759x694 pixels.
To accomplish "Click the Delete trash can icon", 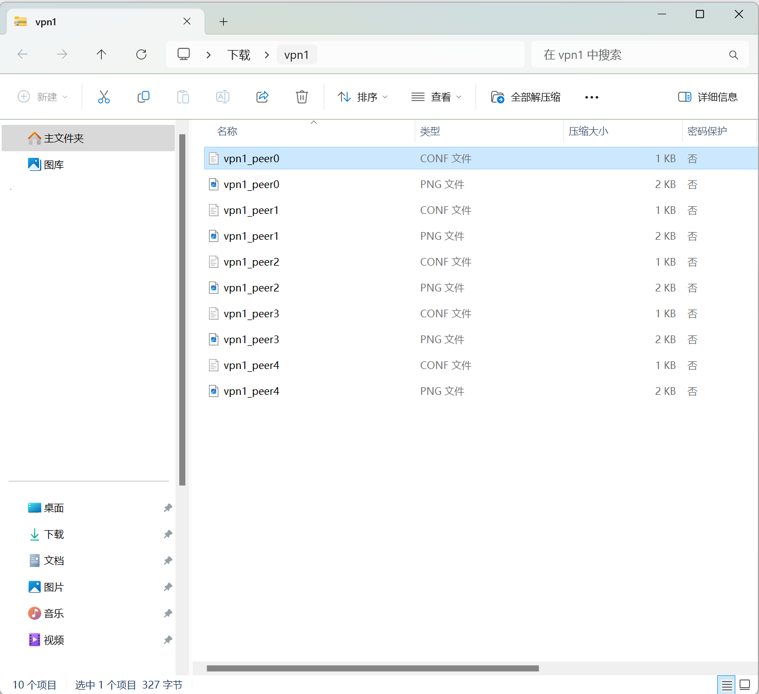I will point(302,97).
